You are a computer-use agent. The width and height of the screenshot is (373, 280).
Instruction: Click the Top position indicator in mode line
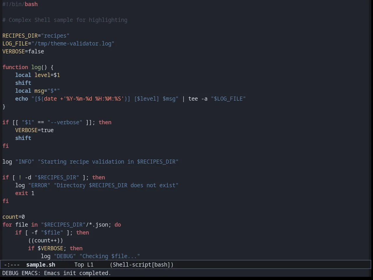pos(79,265)
